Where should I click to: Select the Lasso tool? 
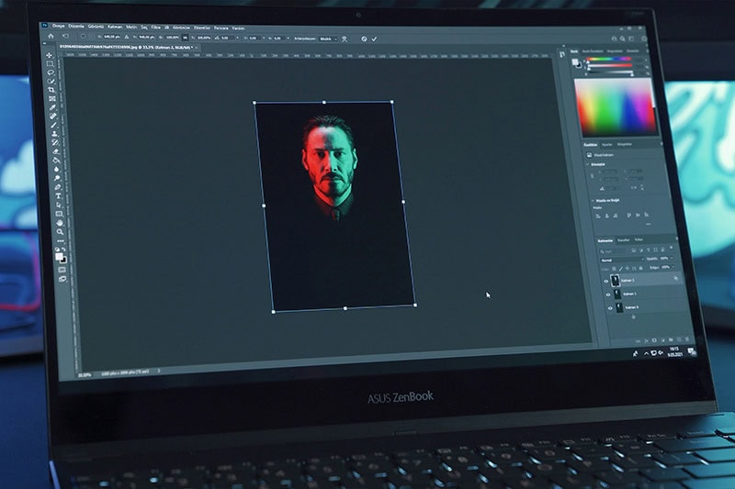[x=51, y=72]
